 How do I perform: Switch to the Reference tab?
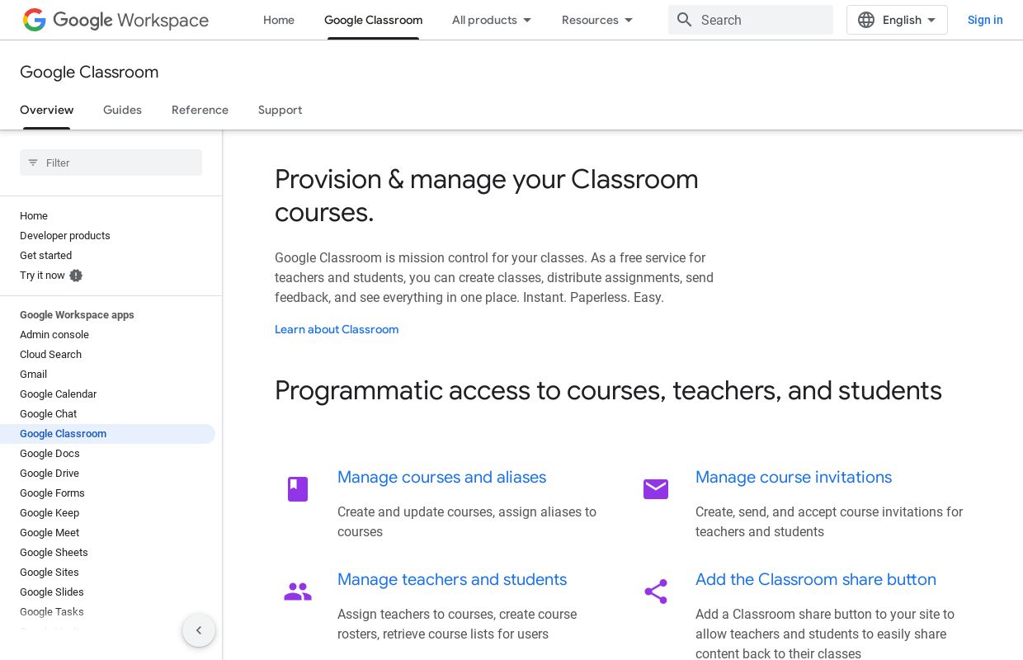[200, 110]
